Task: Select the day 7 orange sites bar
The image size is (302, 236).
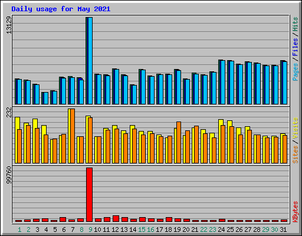Action: [x=73, y=136]
